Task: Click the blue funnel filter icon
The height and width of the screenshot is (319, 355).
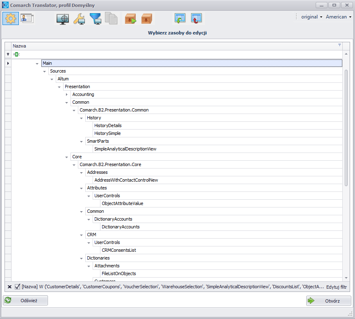Action: [x=96, y=18]
